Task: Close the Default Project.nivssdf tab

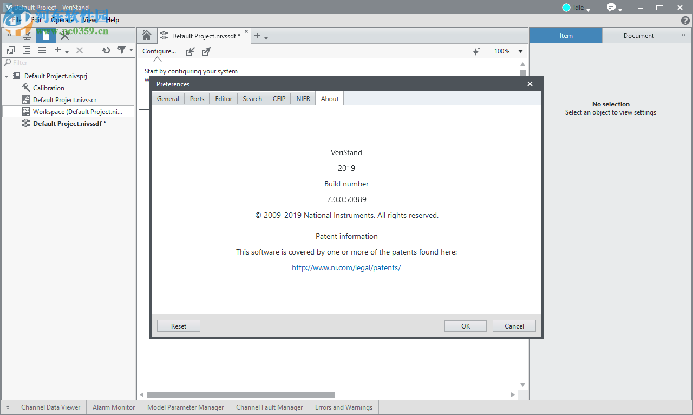Action: [x=247, y=32]
